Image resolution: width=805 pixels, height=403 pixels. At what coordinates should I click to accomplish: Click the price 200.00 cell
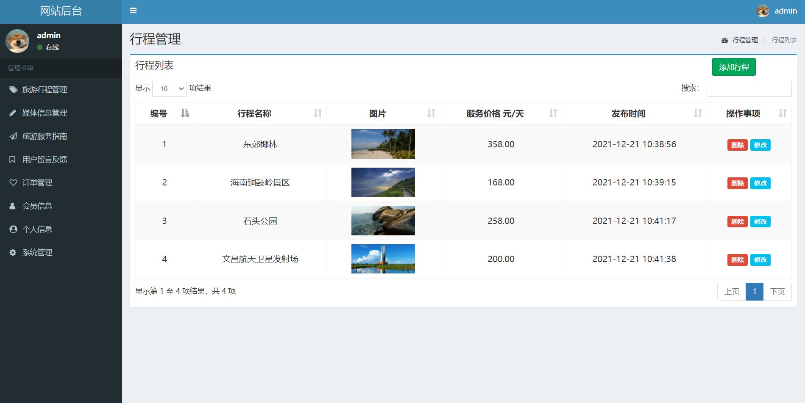click(501, 259)
